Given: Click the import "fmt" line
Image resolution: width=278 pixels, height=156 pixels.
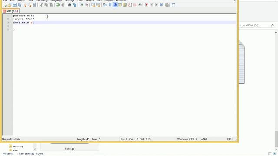Looking at the screenshot, I should pyautogui.click(x=23, y=19).
